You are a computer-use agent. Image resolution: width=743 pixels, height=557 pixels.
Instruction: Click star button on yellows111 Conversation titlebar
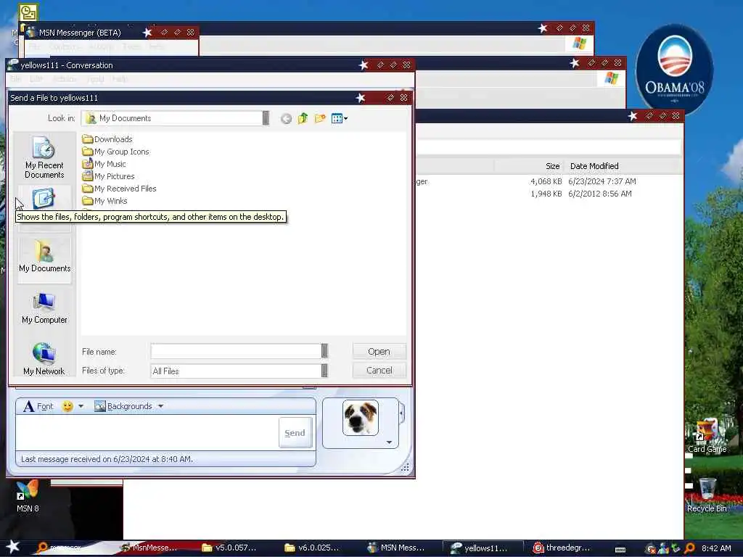364,65
